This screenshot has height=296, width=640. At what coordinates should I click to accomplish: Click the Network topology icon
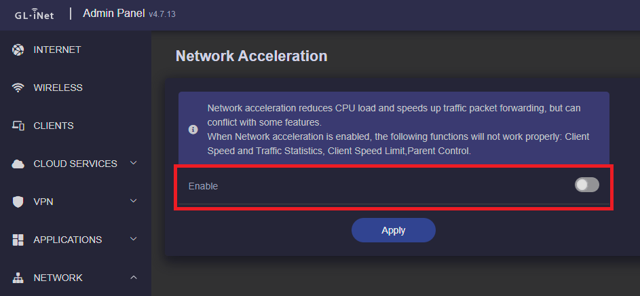18,278
